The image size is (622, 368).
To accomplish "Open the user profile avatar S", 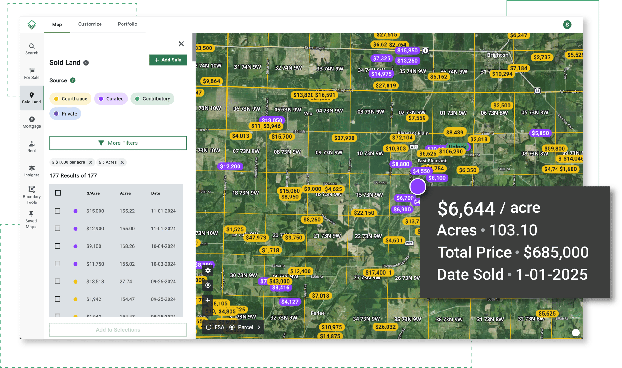I will coord(567,25).
